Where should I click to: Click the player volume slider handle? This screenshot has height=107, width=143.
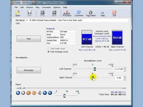[x=64, y=96]
